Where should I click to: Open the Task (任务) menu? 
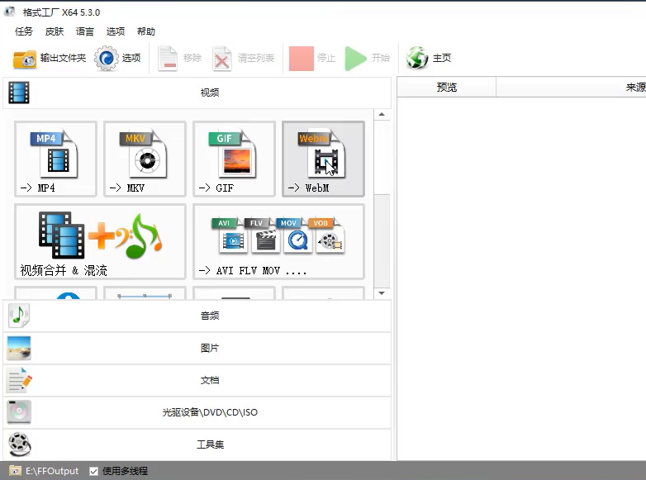pyautogui.click(x=24, y=31)
